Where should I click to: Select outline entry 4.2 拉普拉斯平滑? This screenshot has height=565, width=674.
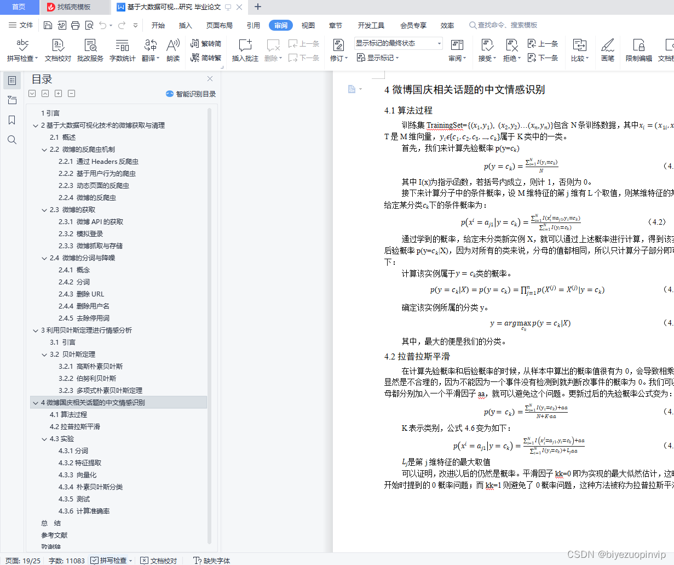pos(76,426)
